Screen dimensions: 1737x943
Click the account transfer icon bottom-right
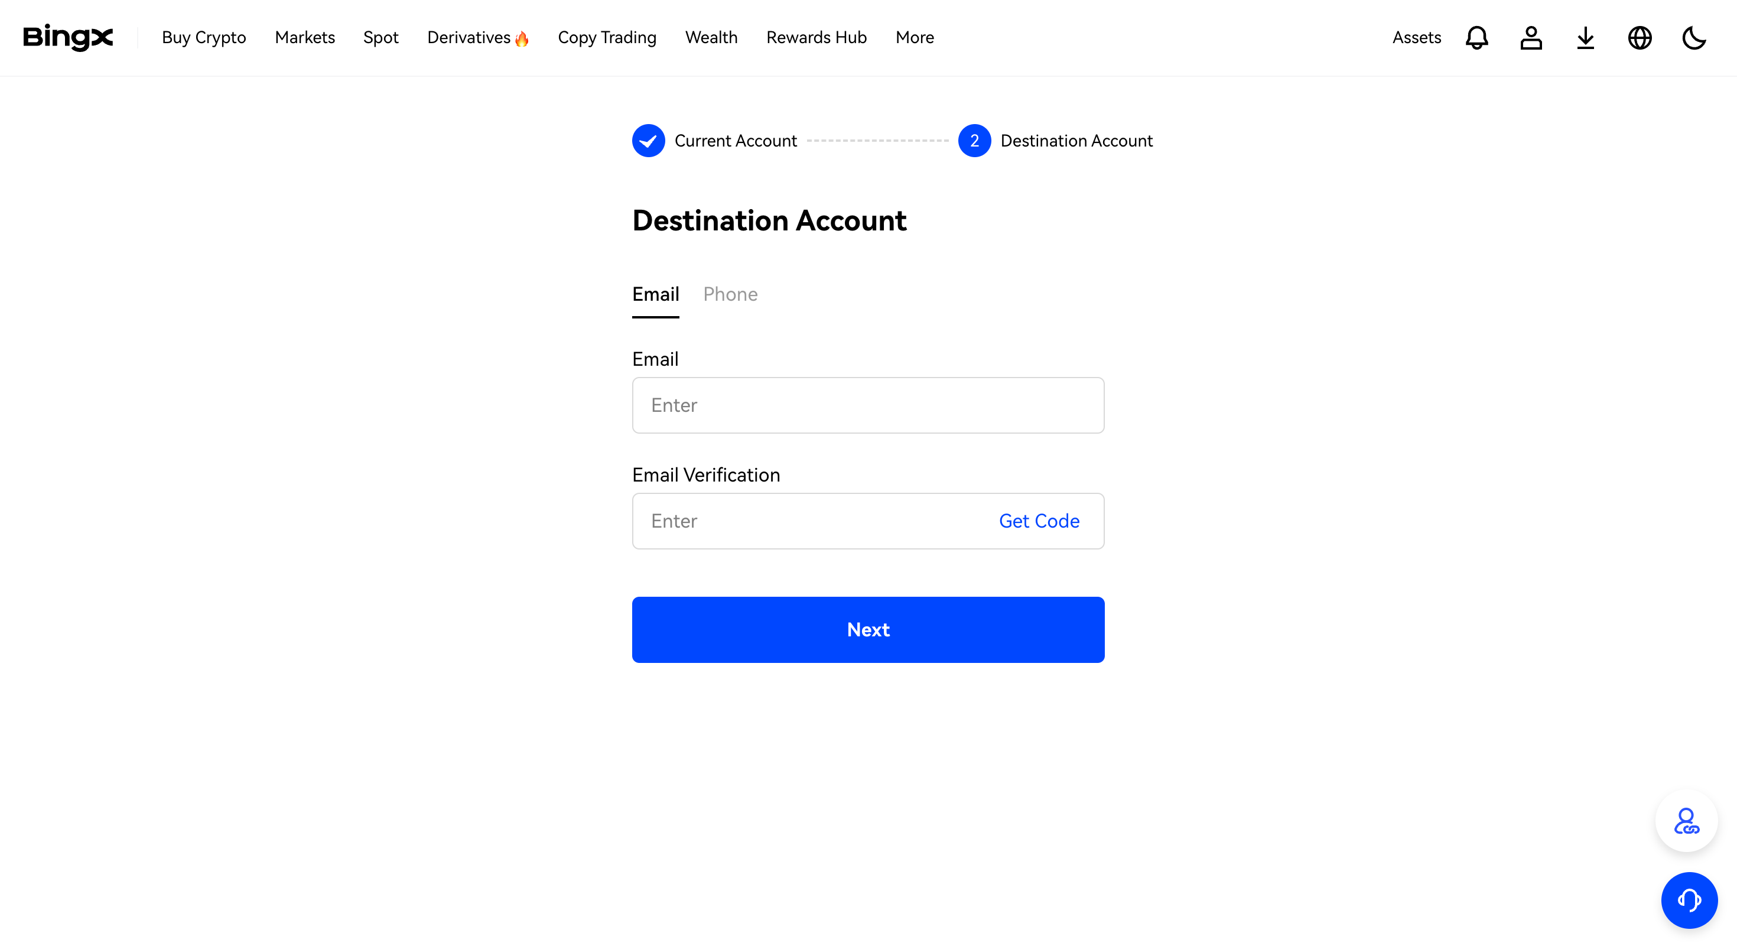1687,820
